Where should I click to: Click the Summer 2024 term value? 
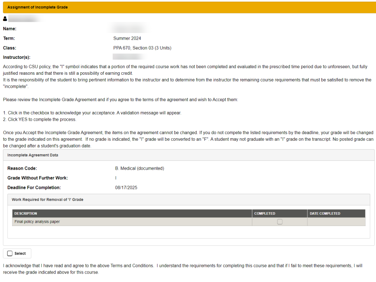(127, 38)
